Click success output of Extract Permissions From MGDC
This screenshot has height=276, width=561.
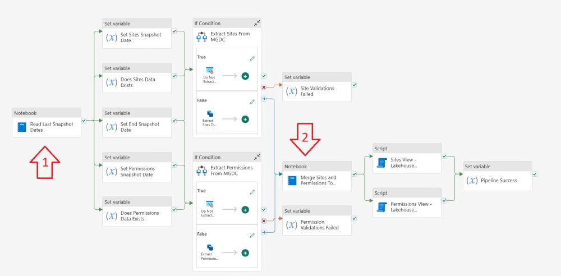point(264,209)
